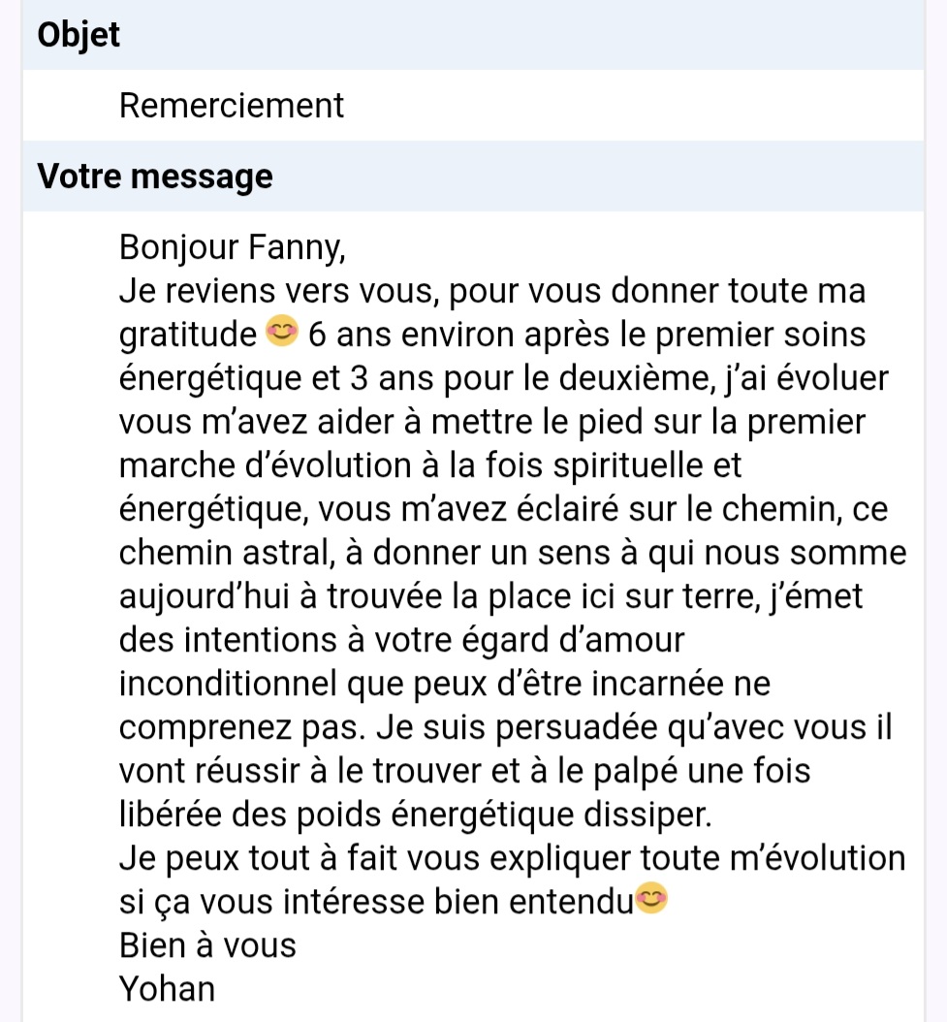This screenshot has height=1022, width=947.
Task: Click the word "dissiper." ending the paragraph
Action: 647,814
